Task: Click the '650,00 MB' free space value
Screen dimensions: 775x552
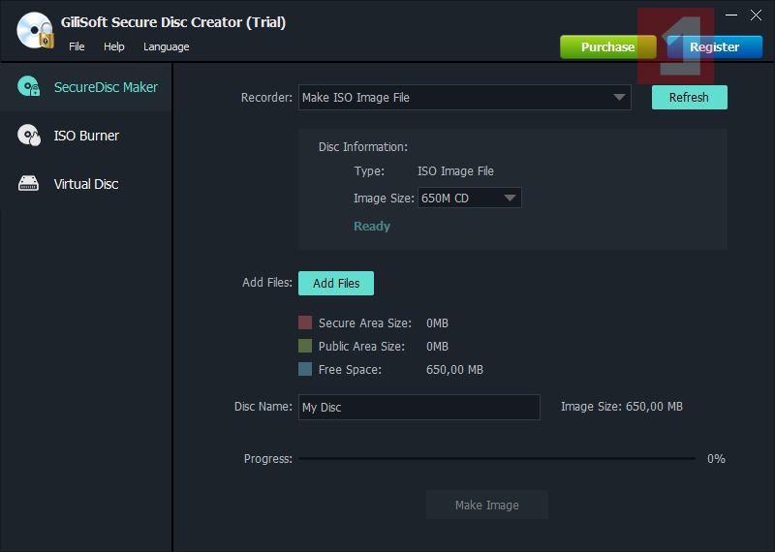Action: click(x=454, y=370)
